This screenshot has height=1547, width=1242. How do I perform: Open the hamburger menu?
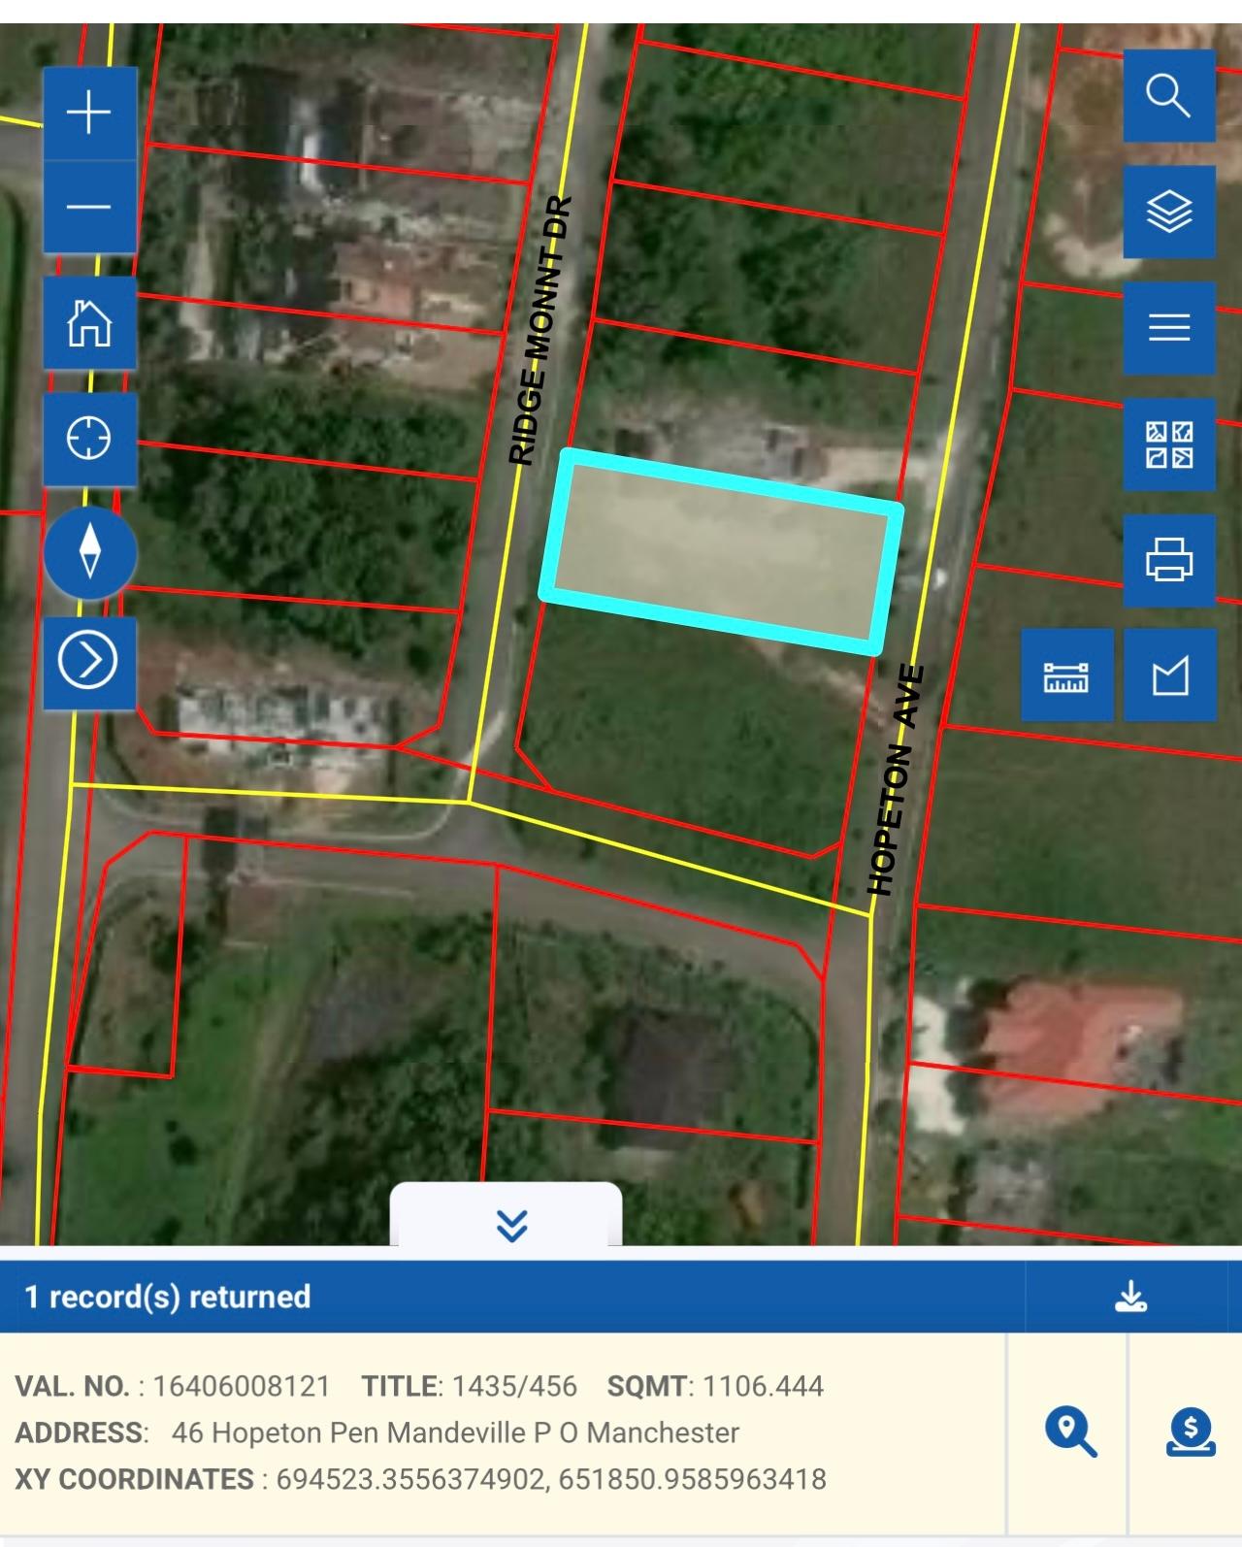1168,328
